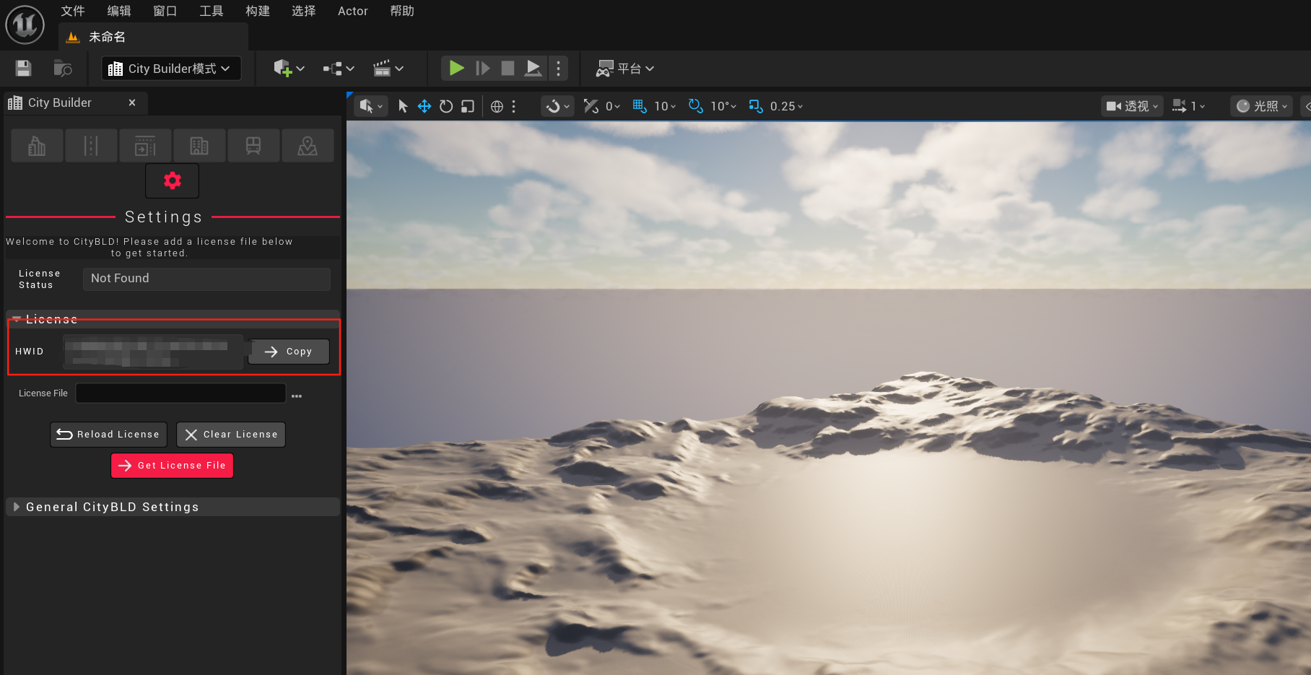Open the 平台 platforms dropdown
The height and width of the screenshot is (675, 1311).
pyautogui.click(x=625, y=69)
